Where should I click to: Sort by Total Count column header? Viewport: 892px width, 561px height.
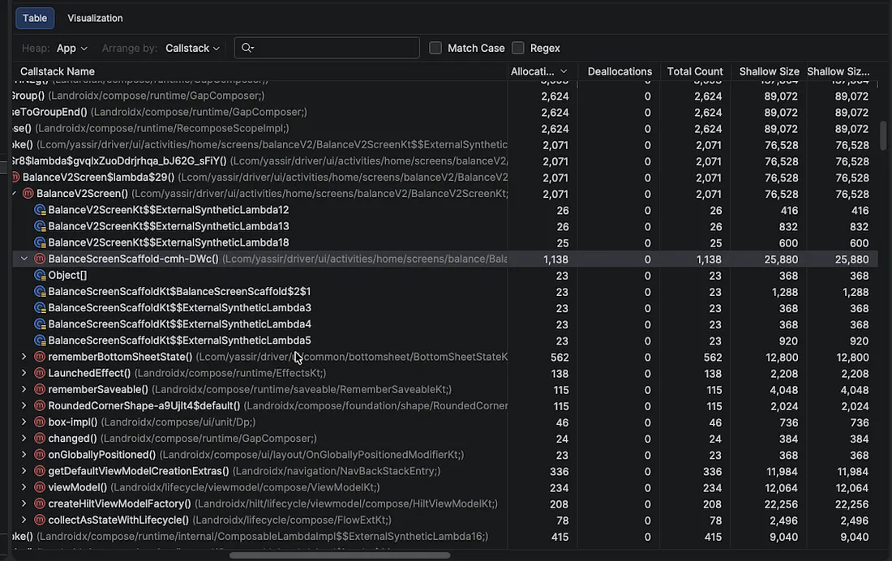tap(695, 71)
